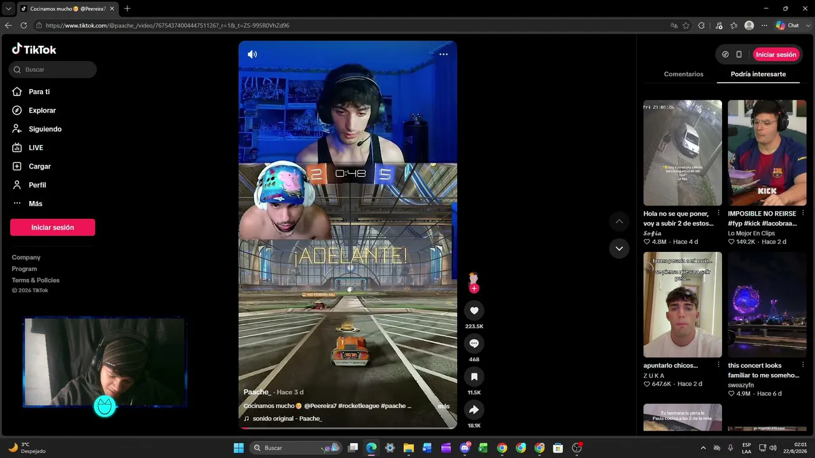
Task: Open the tab list dropdown chevron
Action: (8, 9)
